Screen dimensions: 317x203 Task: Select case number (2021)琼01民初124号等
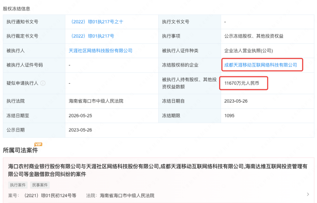tap(49, 196)
